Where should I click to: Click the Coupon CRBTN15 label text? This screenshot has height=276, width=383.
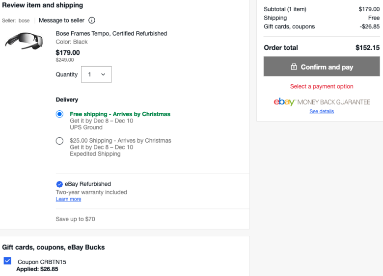[42, 262]
